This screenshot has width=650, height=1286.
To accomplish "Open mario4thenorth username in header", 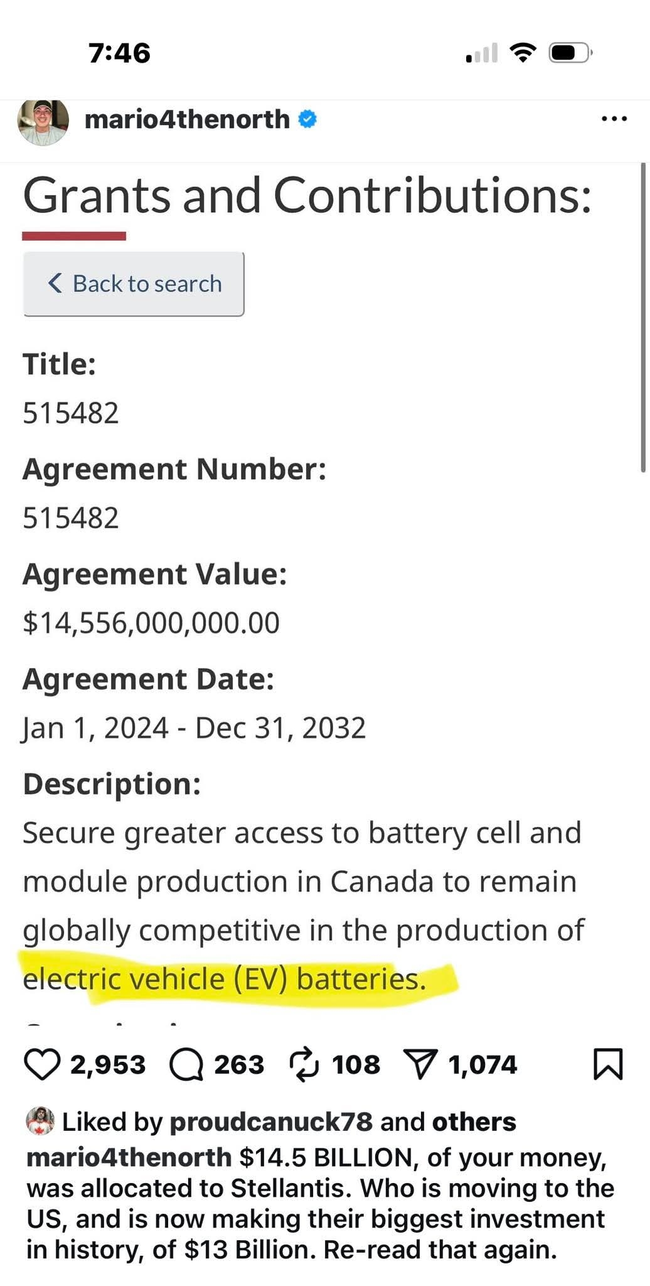I will 187,119.
